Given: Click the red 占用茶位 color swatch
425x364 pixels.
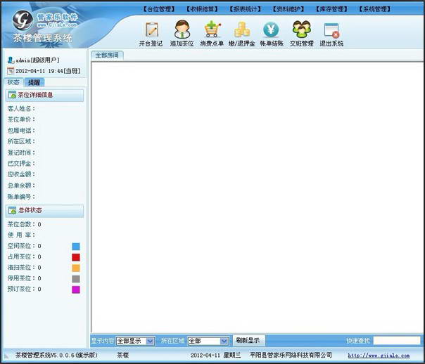Looking at the screenshot, I should (76, 257).
